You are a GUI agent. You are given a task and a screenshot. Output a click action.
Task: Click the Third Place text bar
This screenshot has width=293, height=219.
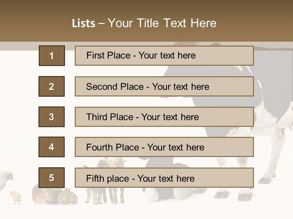coord(164,117)
